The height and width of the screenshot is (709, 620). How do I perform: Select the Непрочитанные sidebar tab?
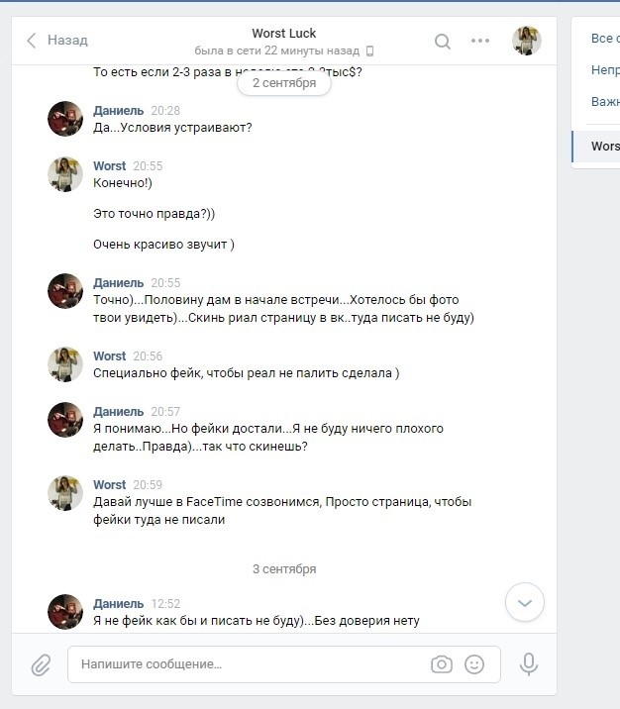click(605, 70)
